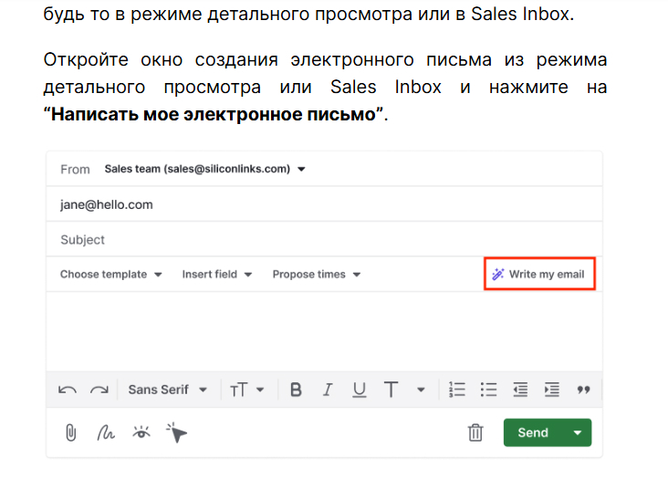Discard the draft with trash icon
This screenshot has height=478, width=668.
coord(475,432)
